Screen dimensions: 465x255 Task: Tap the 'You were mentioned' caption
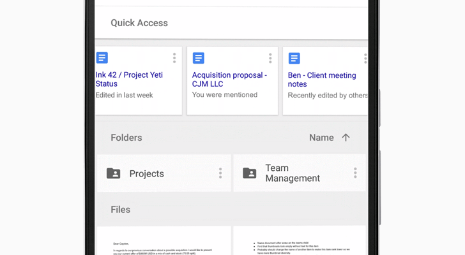[x=225, y=95]
